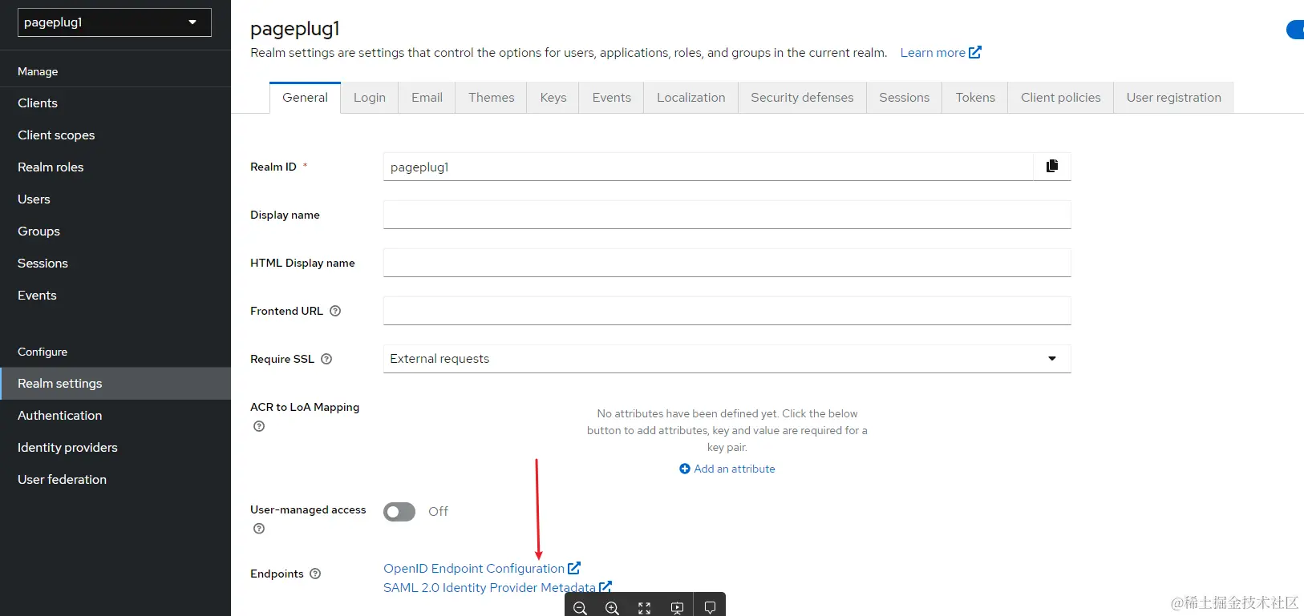
Task: Open the Client policies tab
Action: pos(1061,98)
